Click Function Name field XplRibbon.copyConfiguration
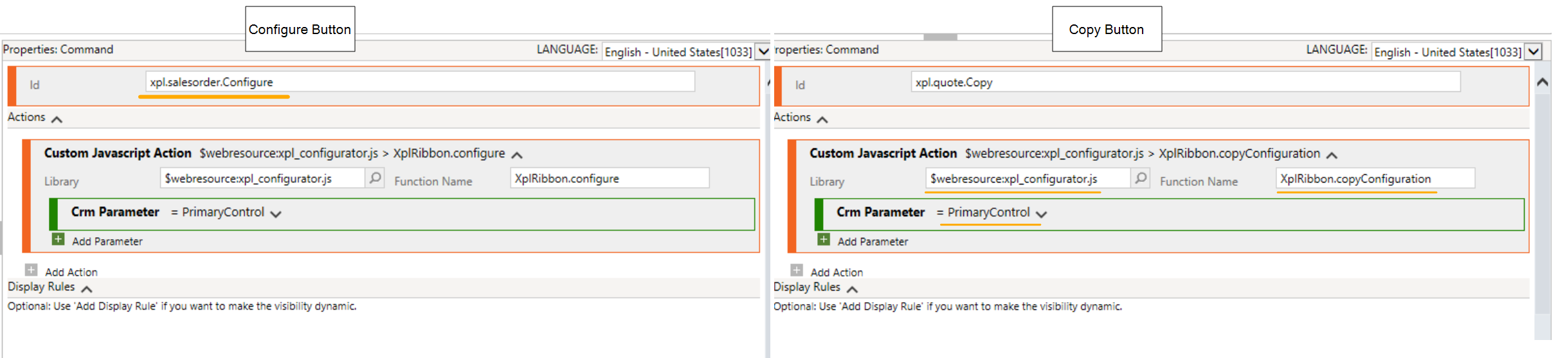Screen dimensions: 1558x358 point(1375,178)
